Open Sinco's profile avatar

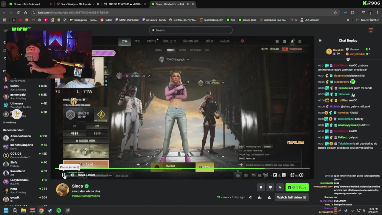(x=63, y=190)
